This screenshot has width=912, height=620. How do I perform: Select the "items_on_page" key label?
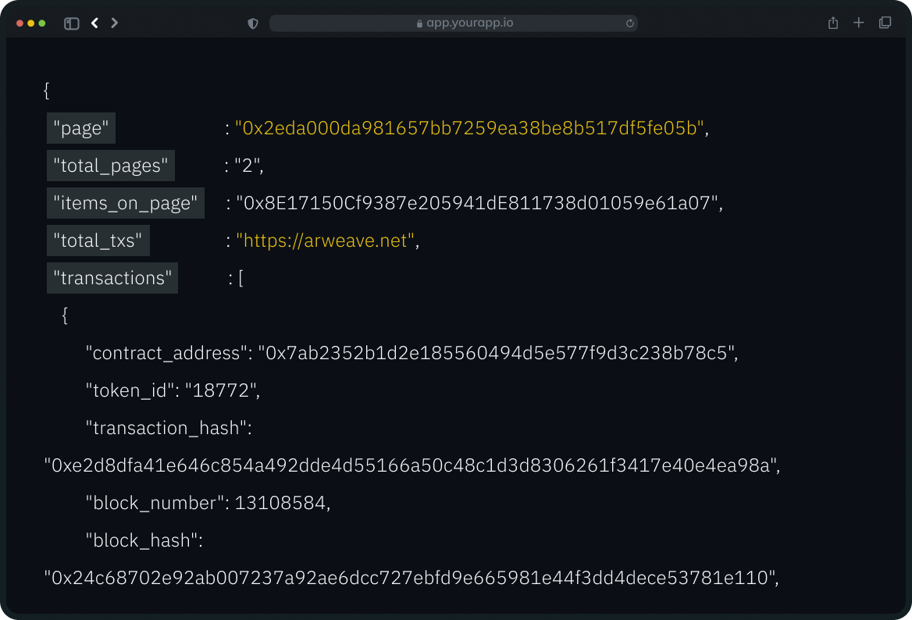click(126, 204)
